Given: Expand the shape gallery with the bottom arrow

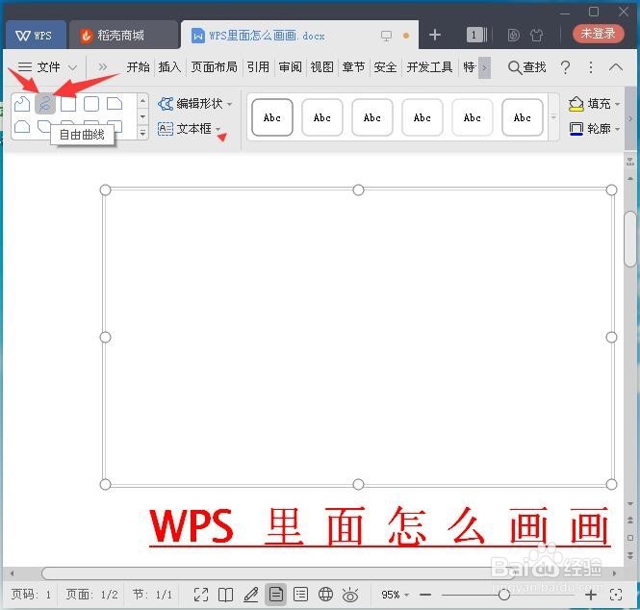Looking at the screenshot, I should click(142, 132).
